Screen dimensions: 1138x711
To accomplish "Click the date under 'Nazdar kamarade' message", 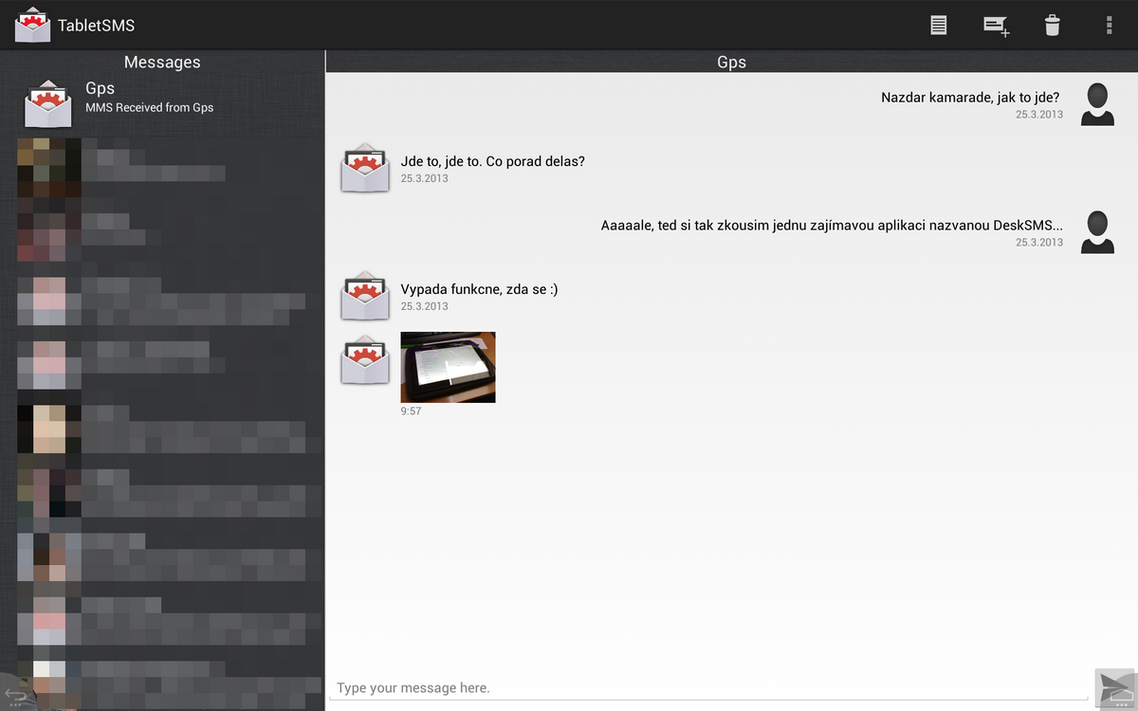I will [1039, 114].
